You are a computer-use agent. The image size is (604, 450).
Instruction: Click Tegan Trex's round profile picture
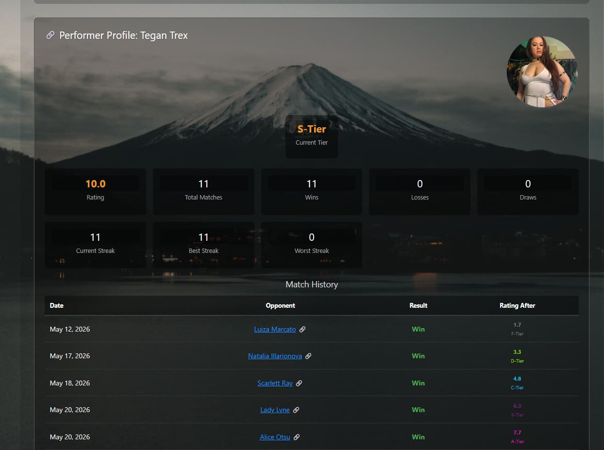(542, 71)
